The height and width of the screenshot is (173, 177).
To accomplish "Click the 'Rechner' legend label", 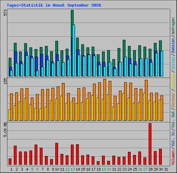I will (x=173, y=100).
